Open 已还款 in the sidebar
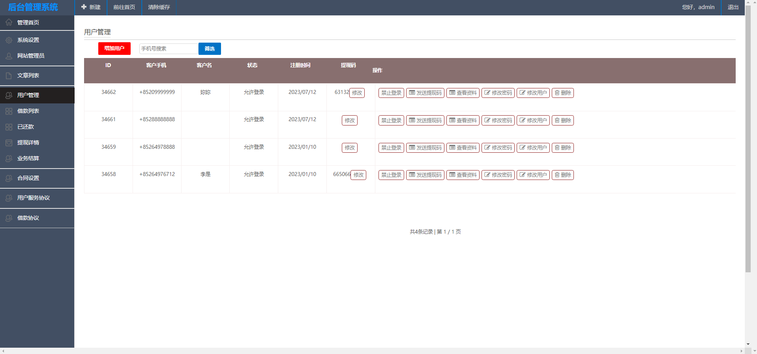This screenshot has width=757, height=354. coord(26,127)
